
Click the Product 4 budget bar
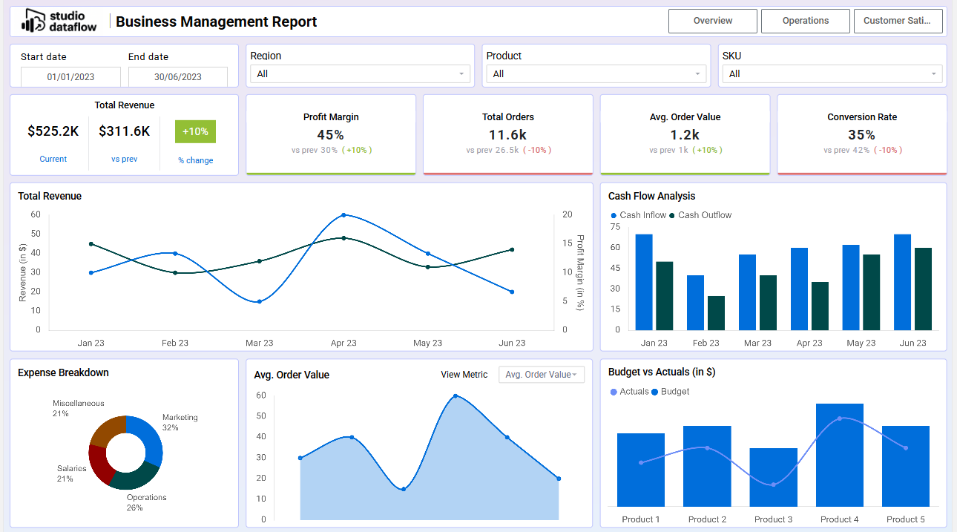pos(840,455)
